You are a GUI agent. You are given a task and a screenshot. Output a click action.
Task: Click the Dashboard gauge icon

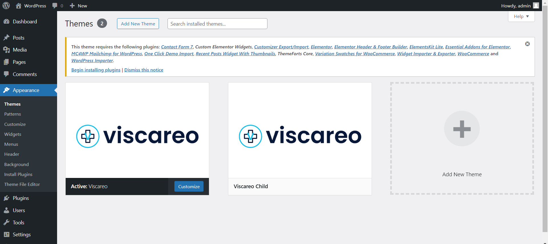(x=6, y=22)
